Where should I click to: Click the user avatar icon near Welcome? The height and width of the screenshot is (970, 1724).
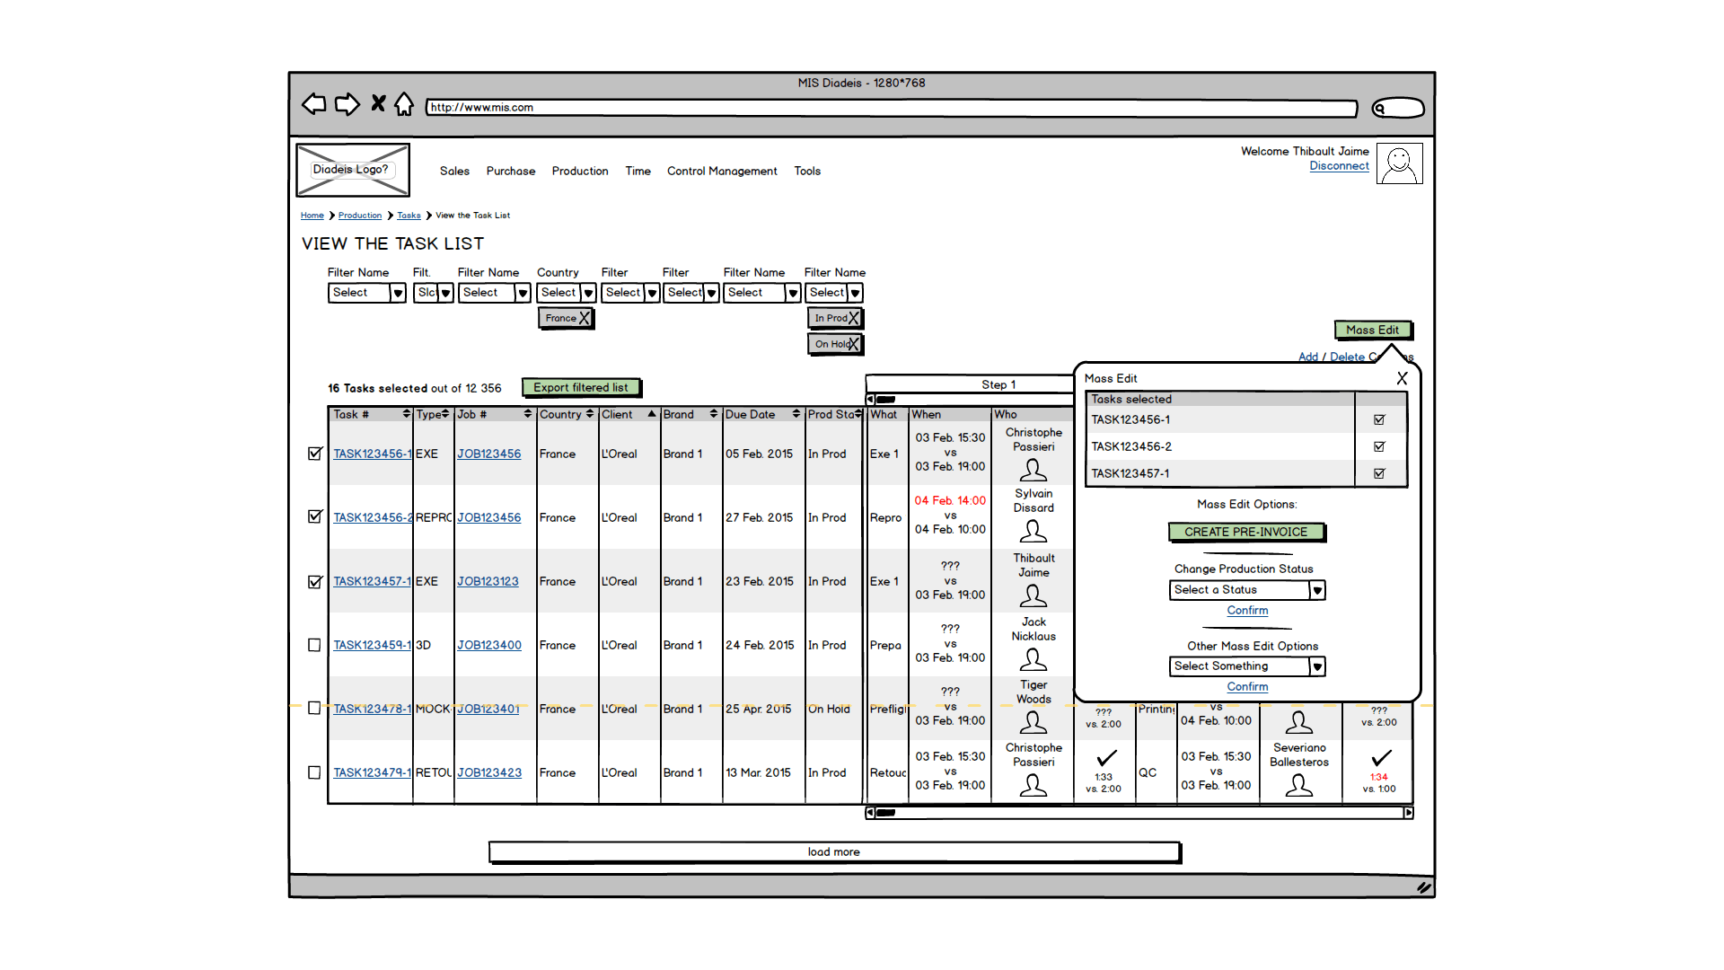1399,164
